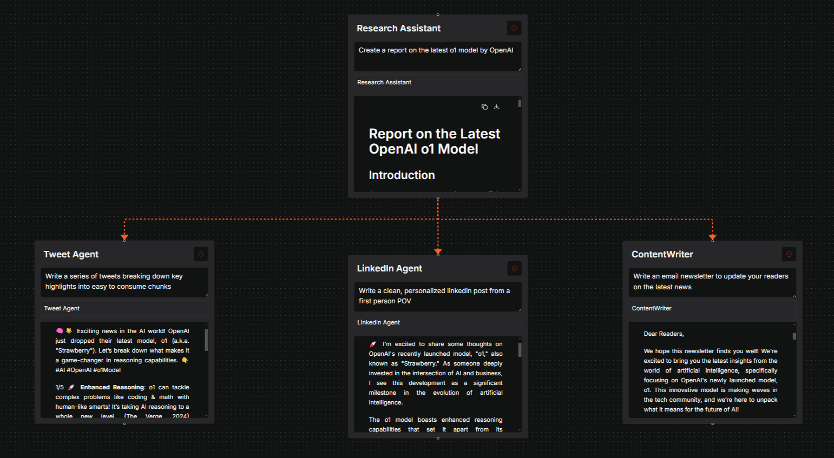
Task: Focus the LinkedIn Agent prompt field
Action: click(x=437, y=296)
